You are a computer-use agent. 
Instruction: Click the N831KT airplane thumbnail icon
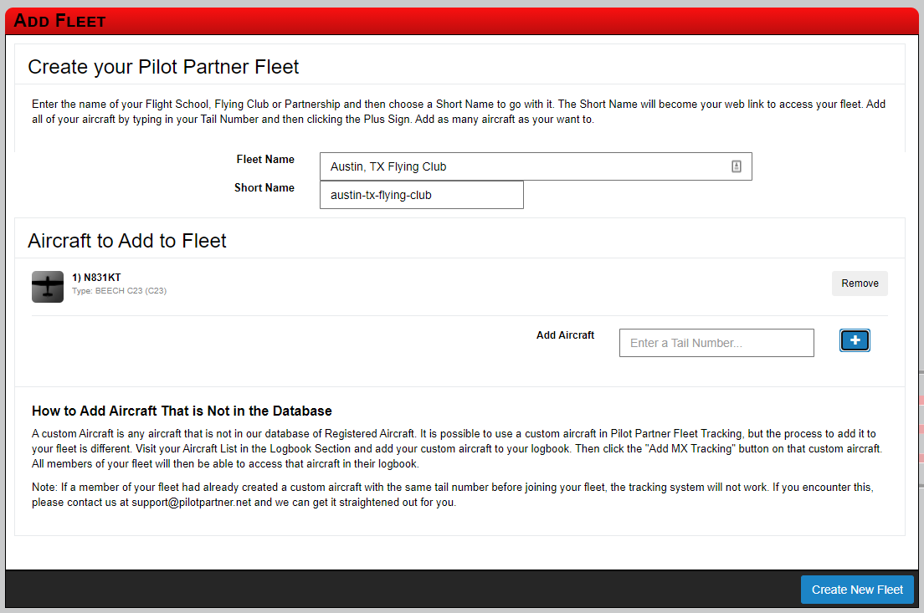[x=48, y=287]
